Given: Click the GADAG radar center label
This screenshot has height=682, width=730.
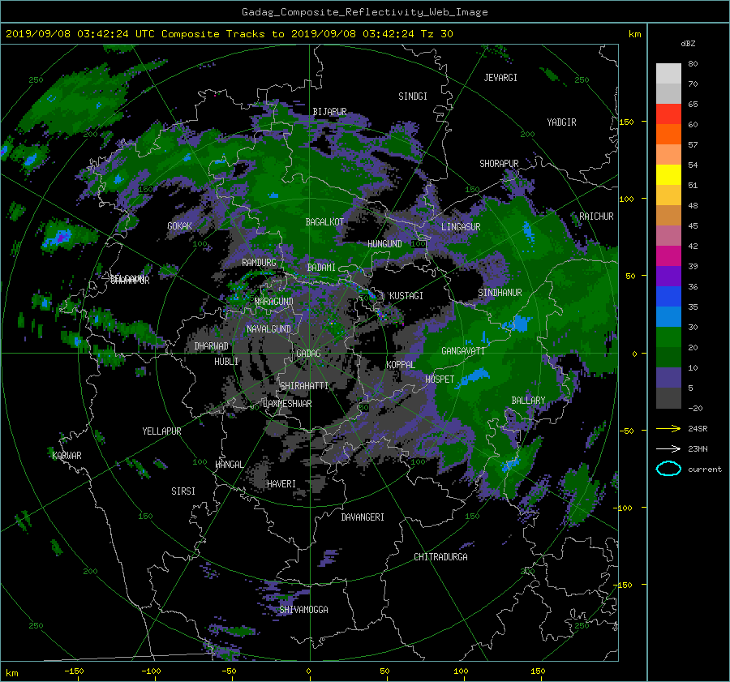Looking at the screenshot, I should (308, 354).
